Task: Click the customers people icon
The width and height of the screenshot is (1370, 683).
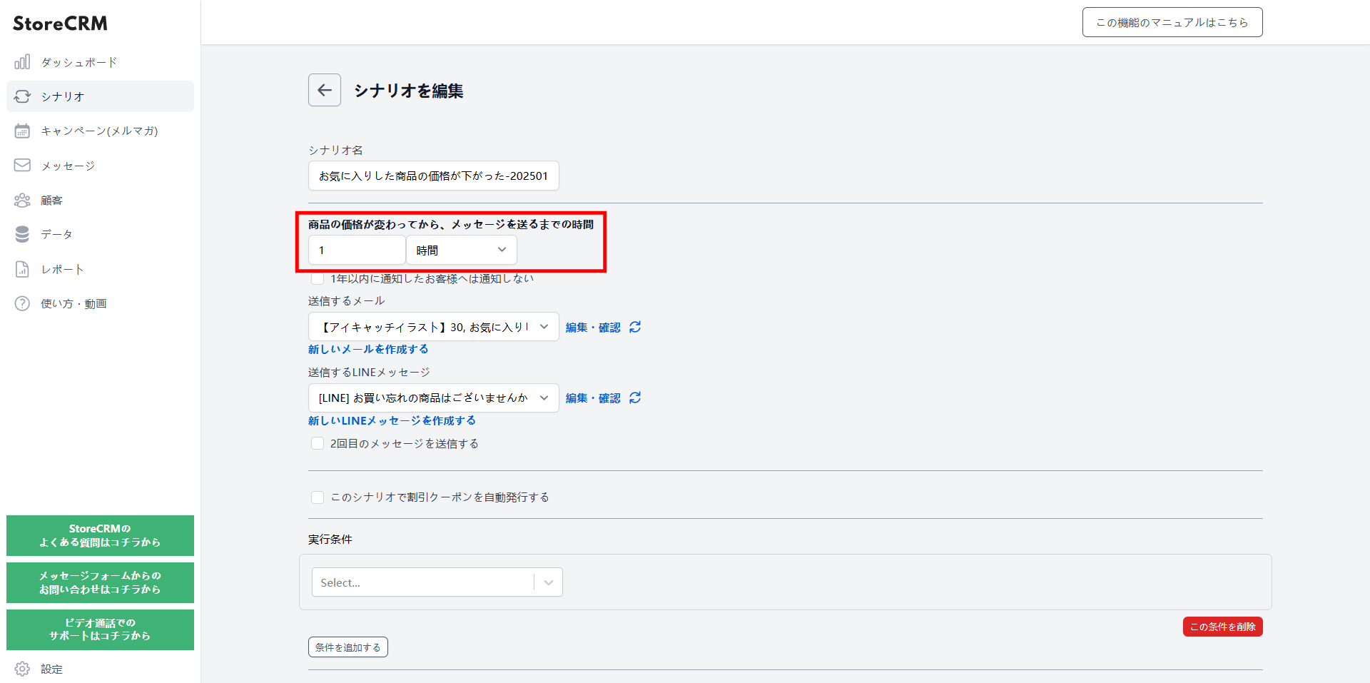Action: 22,200
